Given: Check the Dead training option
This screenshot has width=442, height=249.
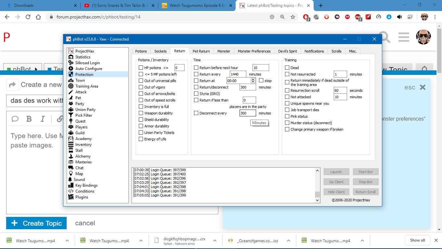Looking at the screenshot, I should [x=287, y=68].
